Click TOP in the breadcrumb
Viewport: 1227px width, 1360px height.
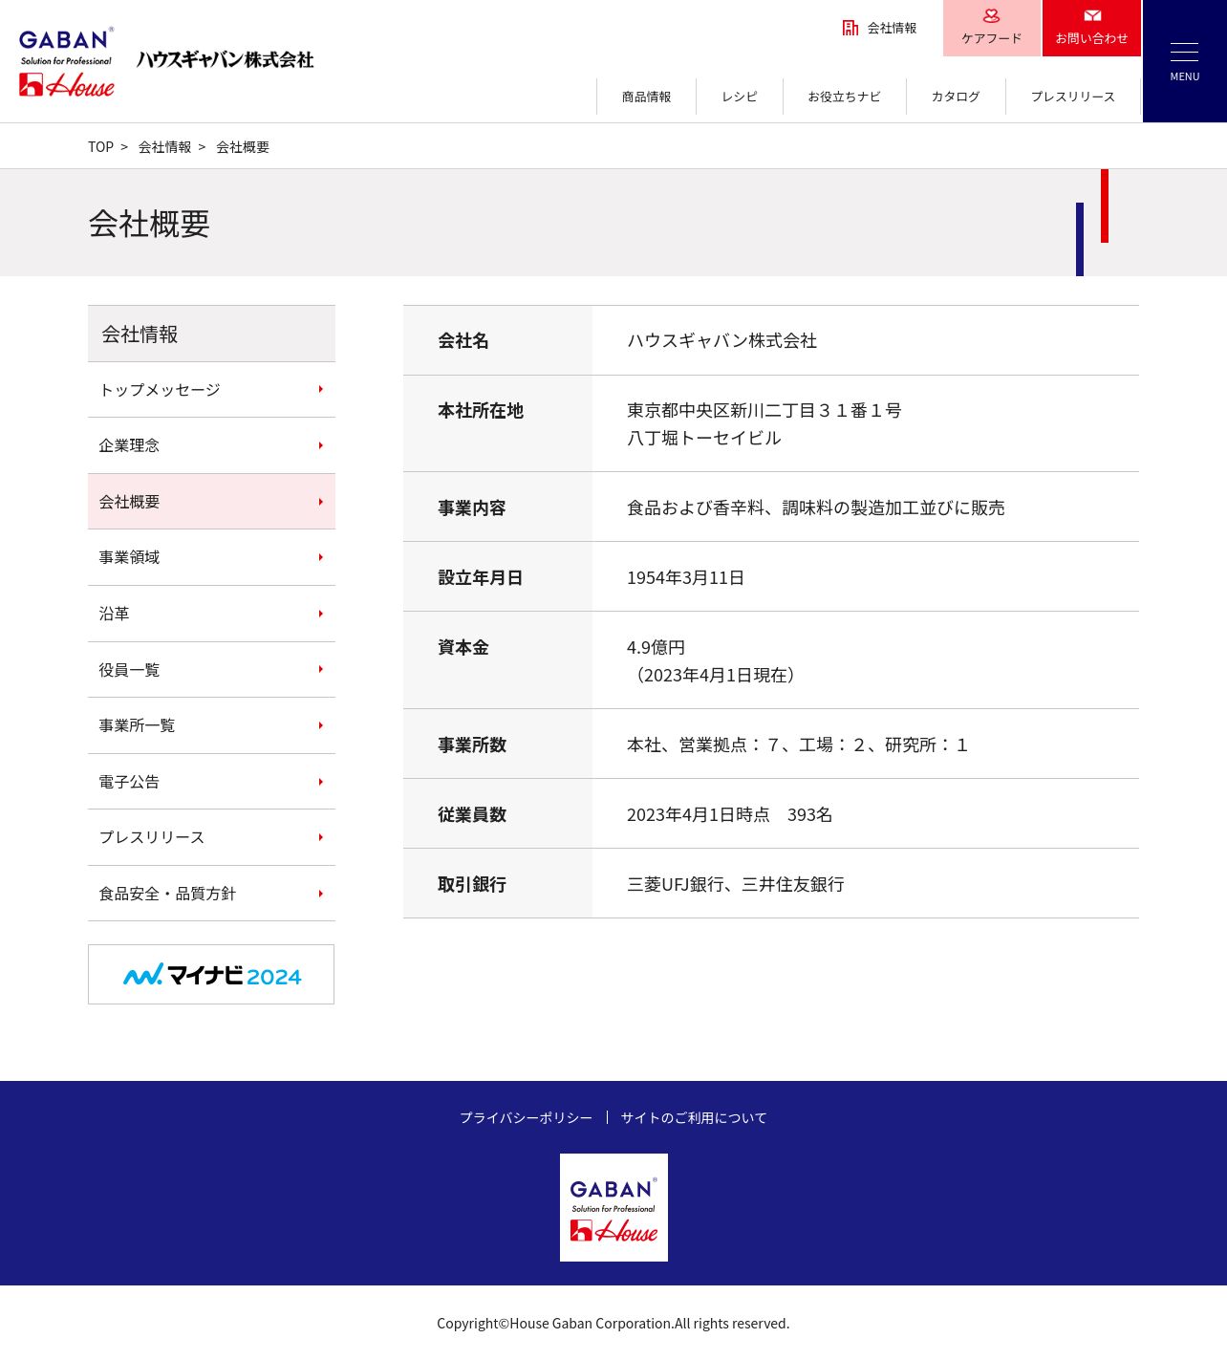pos(100,147)
